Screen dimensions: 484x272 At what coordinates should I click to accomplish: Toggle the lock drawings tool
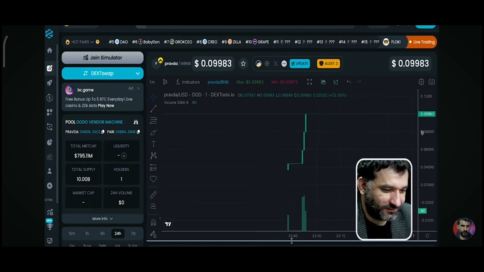point(153,234)
